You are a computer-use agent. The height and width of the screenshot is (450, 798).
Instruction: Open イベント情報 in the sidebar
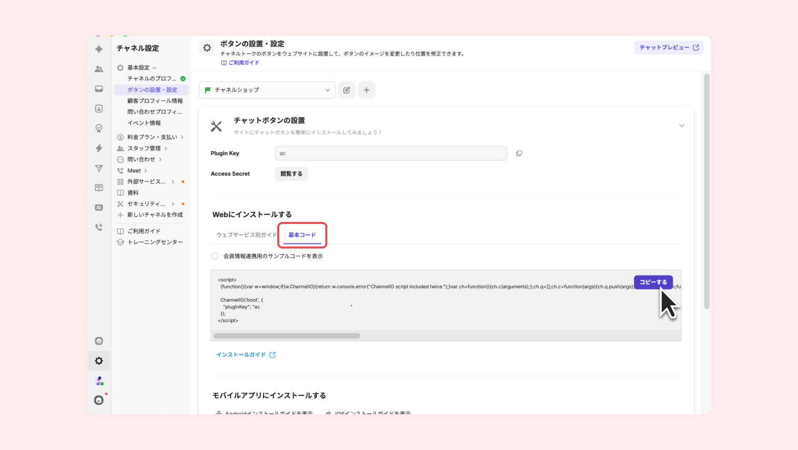(144, 123)
